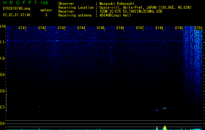Viewport: 205px width, 130px height.
Task: Click the antenna text A504HB(yagi 4el)
Action: pyautogui.click(x=115, y=15)
